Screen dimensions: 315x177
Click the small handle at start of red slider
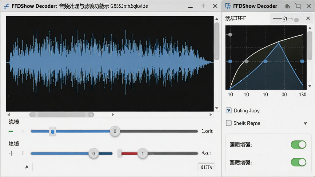120,154
